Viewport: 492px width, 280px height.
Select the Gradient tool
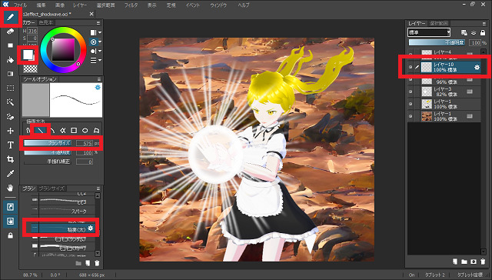pyautogui.click(x=10, y=74)
